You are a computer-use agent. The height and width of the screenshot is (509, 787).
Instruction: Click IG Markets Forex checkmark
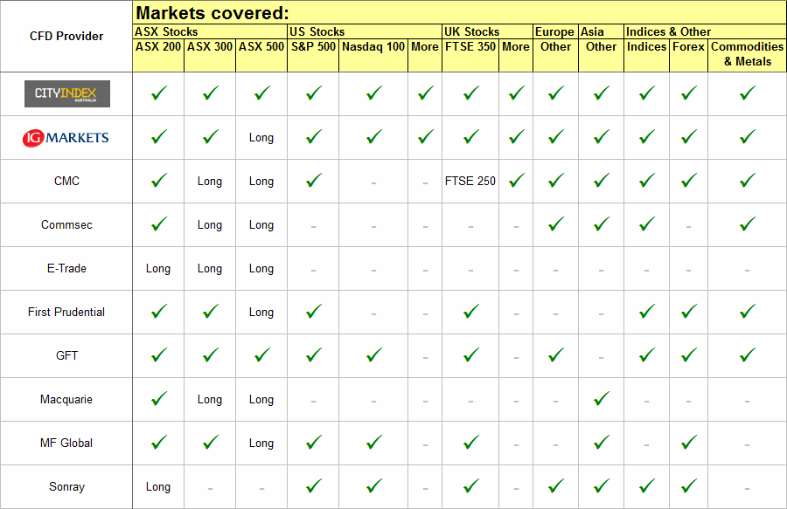[689, 137]
